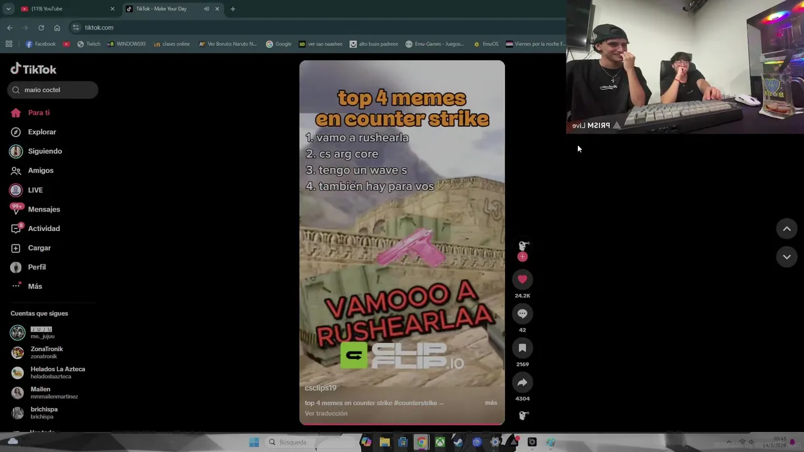Open csclips19 profile from video caption
Screen dimensions: 804x452
point(320,388)
